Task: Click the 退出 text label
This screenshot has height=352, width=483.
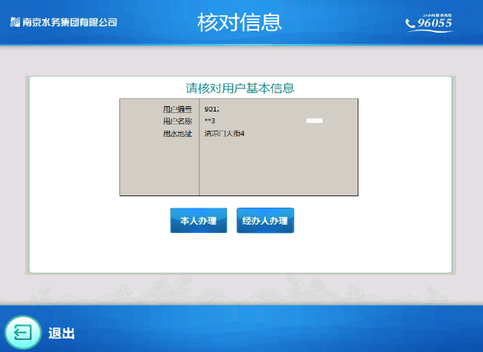Action: point(61,334)
